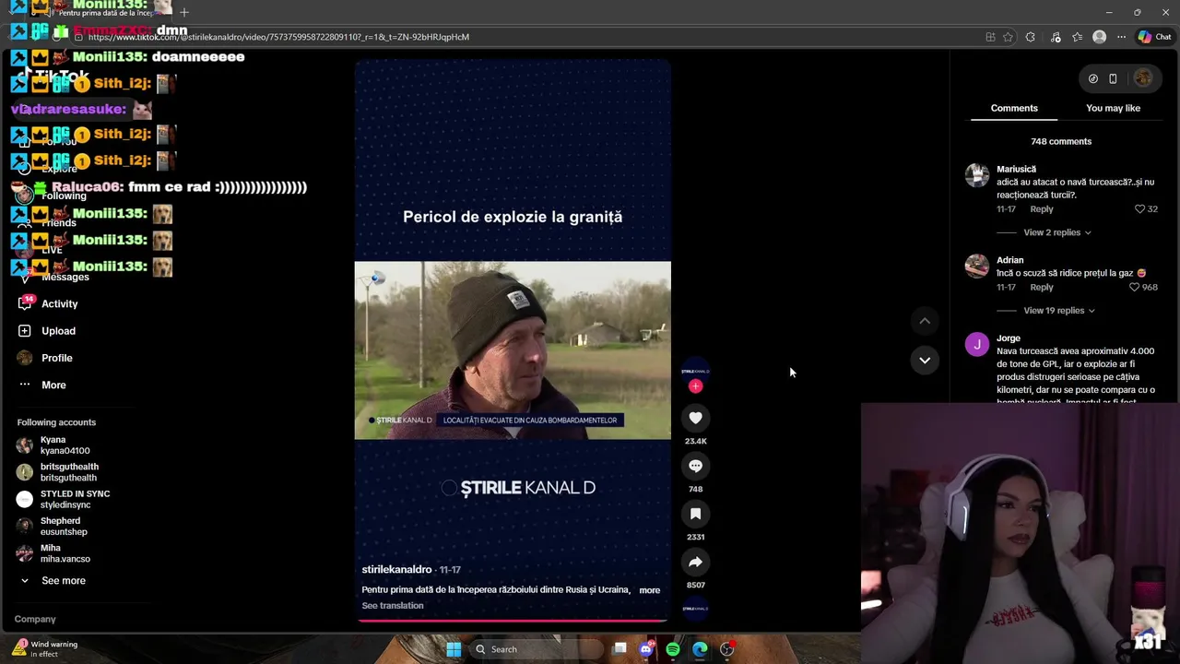Like Mariusică's comment with 32 likes
The width and height of the screenshot is (1180, 664).
[x=1140, y=209]
